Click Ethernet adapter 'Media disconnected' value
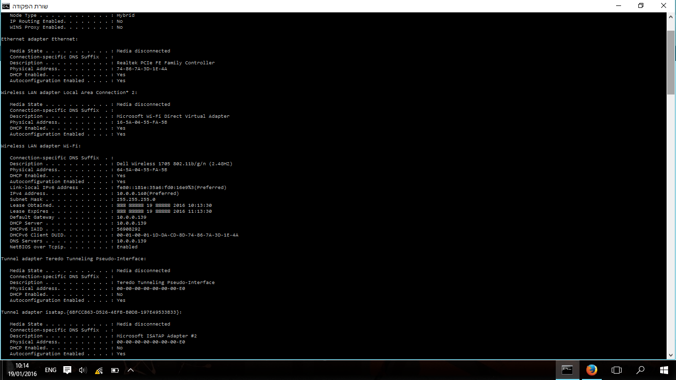The height and width of the screenshot is (380, 676). pyautogui.click(x=144, y=51)
